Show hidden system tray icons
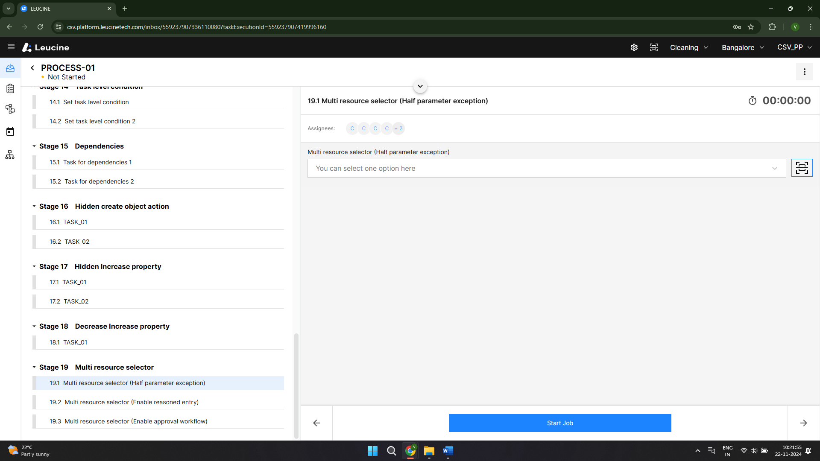Viewport: 820px width, 461px height. tap(697, 451)
